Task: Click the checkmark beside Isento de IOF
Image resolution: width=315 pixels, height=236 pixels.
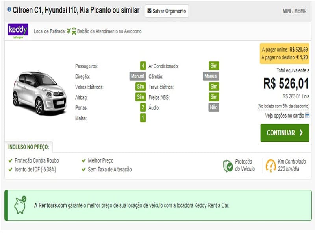Action: coord(11,170)
